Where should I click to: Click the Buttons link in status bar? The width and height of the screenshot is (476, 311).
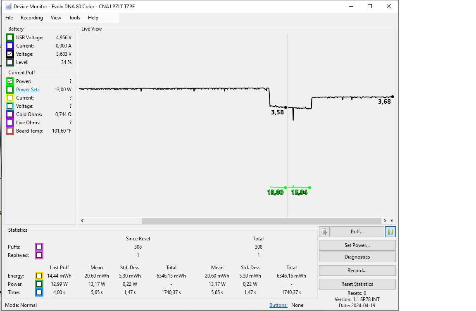(x=278, y=305)
